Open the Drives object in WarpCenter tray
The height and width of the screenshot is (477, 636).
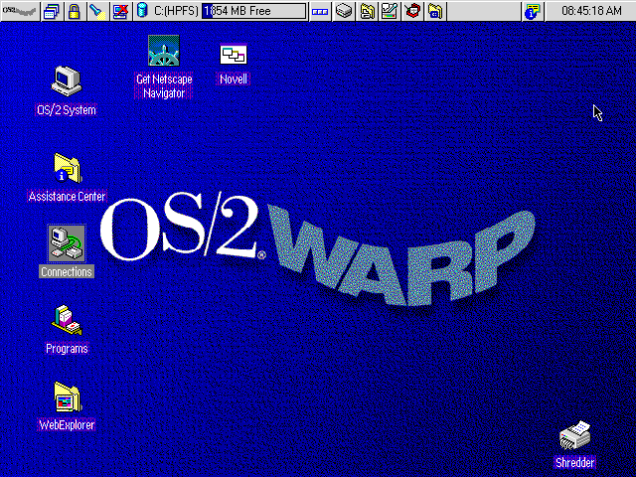click(x=344, y=11)
